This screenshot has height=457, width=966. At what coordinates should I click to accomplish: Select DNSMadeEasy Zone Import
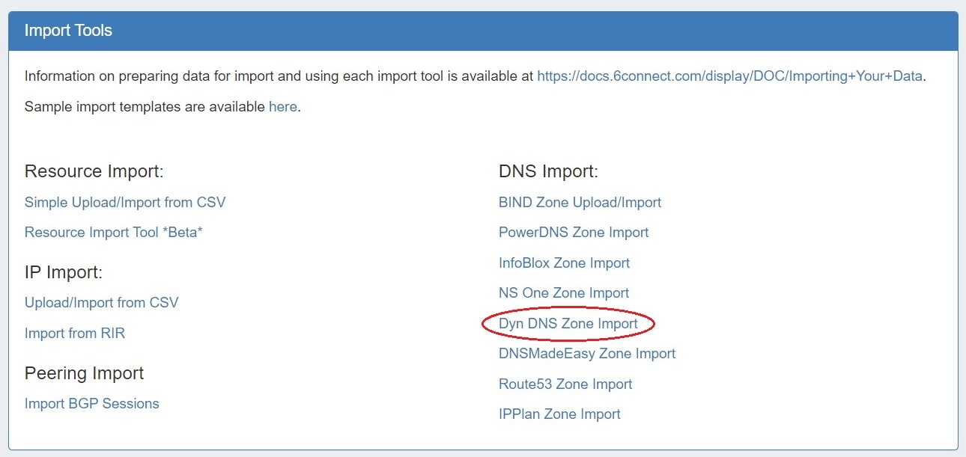(587, 353)
